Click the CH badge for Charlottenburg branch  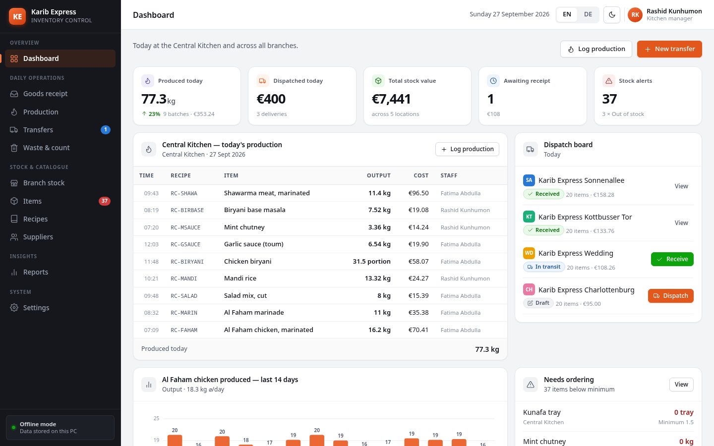[x=529, y=289]
